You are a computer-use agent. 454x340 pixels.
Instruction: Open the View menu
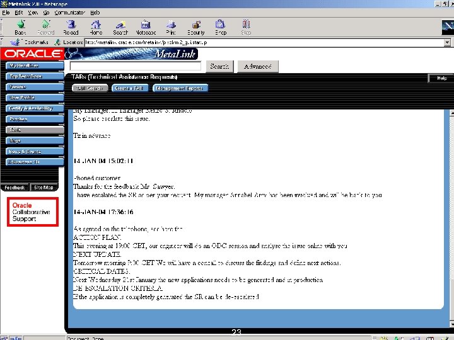click(x=33, y=13)
